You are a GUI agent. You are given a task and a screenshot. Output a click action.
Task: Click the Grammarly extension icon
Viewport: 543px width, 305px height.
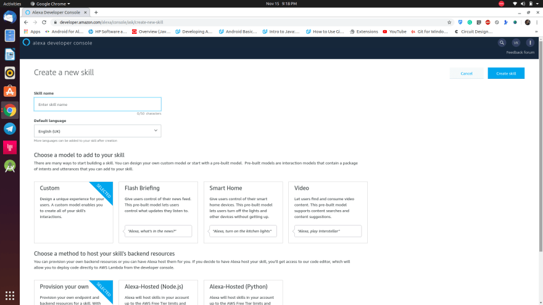470,22
